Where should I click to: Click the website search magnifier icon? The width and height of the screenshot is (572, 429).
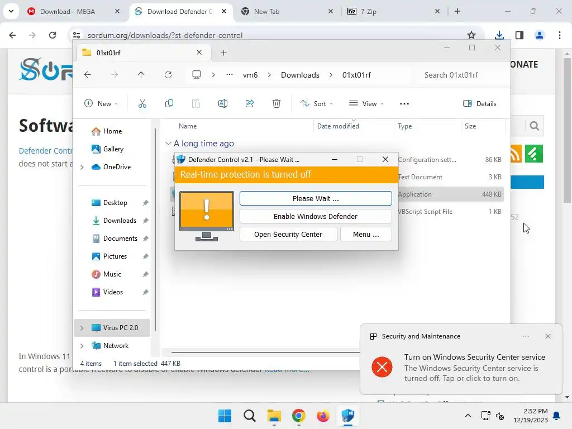(535, 126)
